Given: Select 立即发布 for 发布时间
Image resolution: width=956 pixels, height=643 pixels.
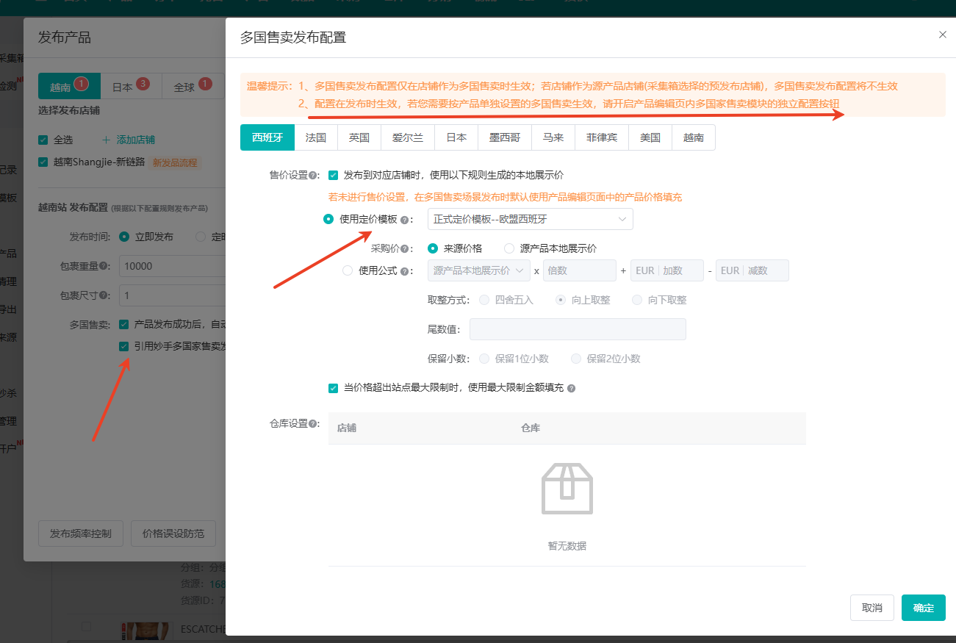Looking at the screenshot, I should (124, 237).
